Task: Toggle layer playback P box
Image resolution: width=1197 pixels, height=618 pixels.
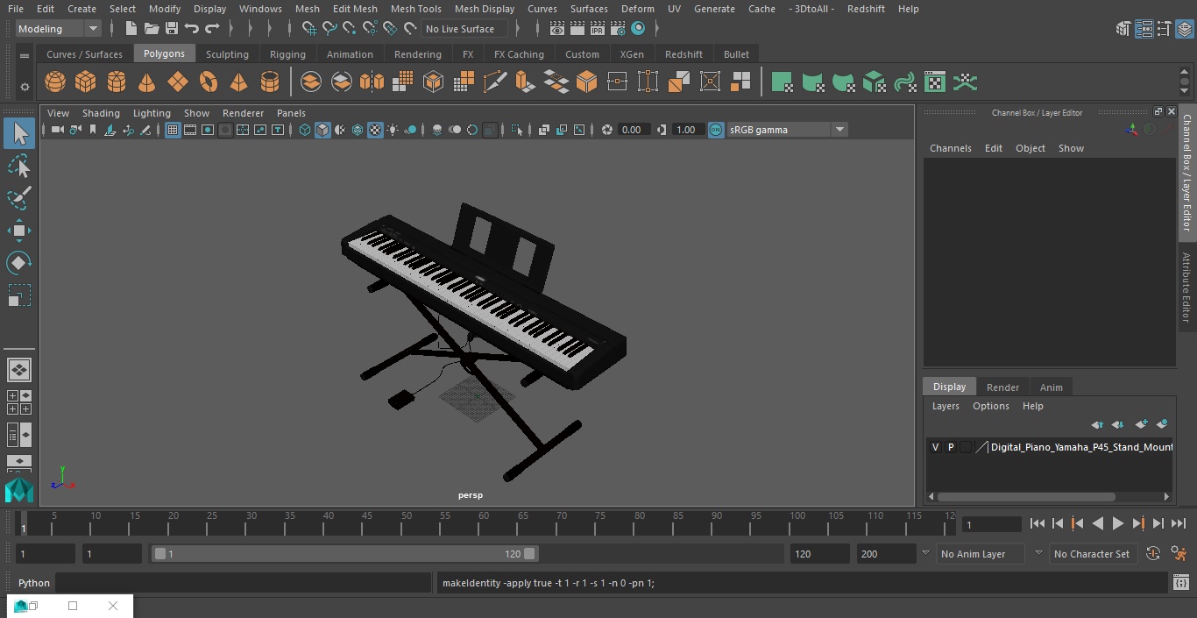Action: [951, 447]
